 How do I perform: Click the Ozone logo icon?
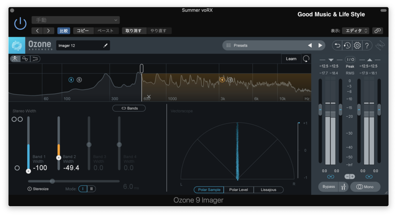pos(17,46)
